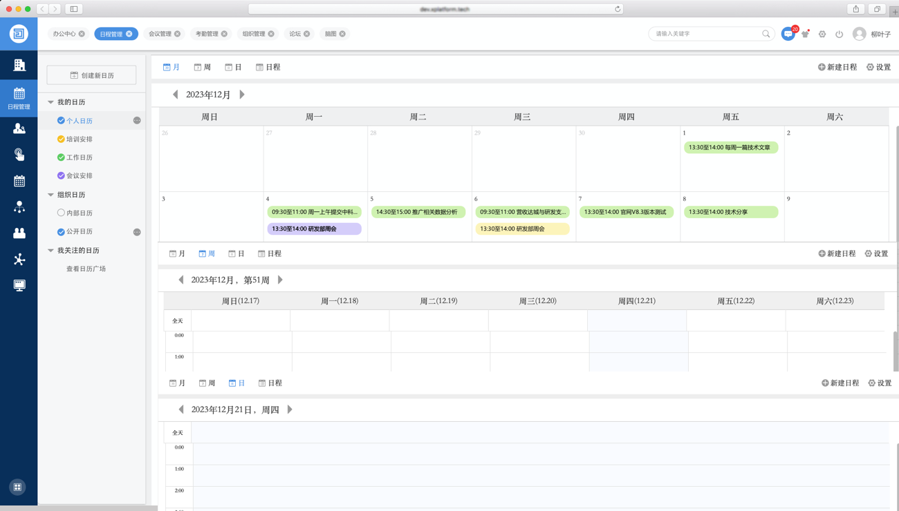The image size is (899, 511).
Task: Click the power logout icon
Action: (839, 34)
